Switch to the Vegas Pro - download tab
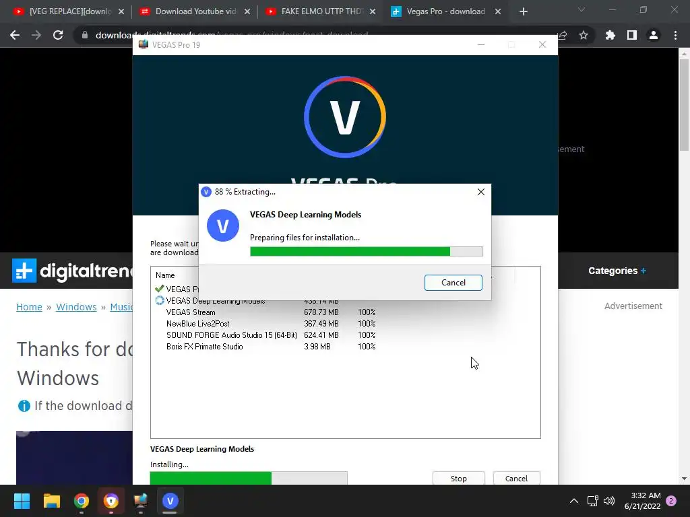Image resolution: width=690 pixels, height=517 pixels. [x=447, y=11]
